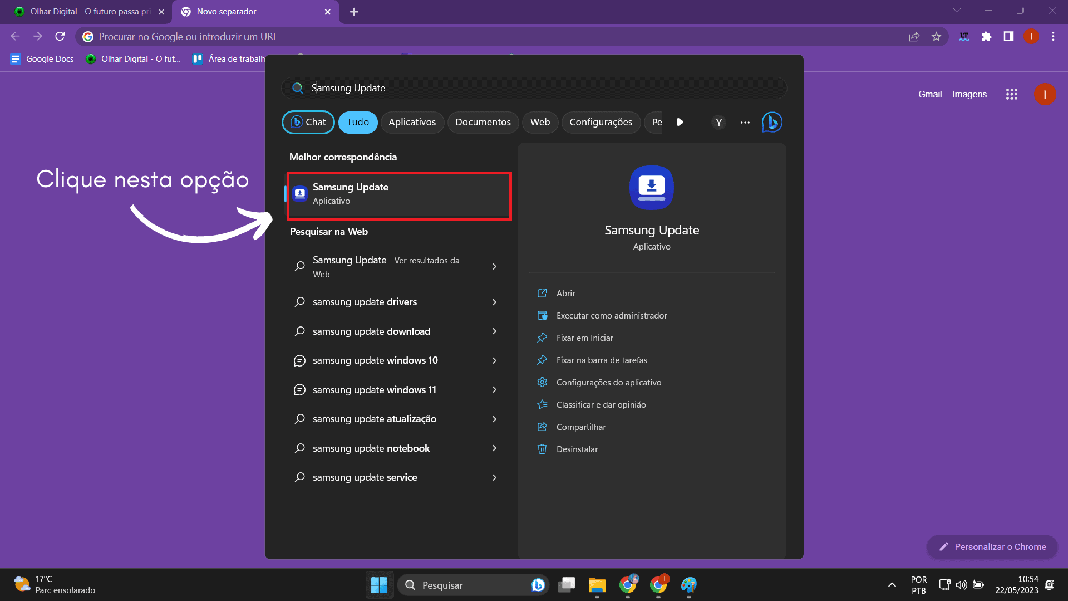
Task: Open Google Docs bookmark
Action: pyautogui.click(x=42, y=59)
